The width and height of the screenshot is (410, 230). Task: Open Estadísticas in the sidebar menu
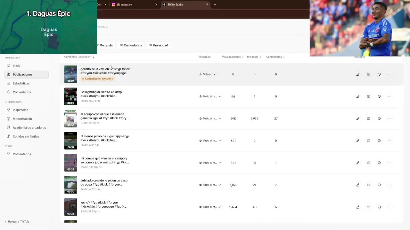(x=21, y=83)
